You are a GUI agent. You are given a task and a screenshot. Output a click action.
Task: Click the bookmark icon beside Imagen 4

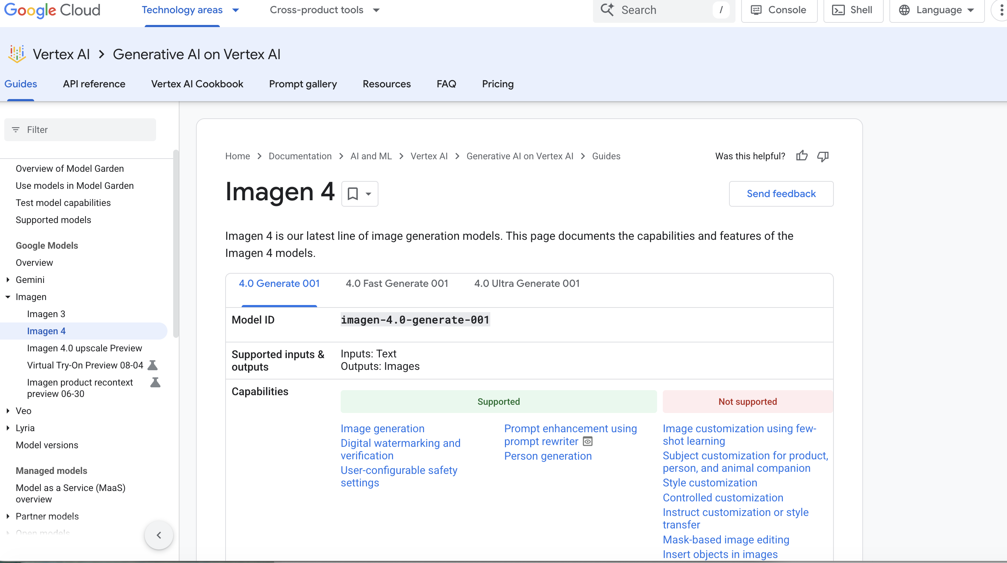(x=353, y=193)
